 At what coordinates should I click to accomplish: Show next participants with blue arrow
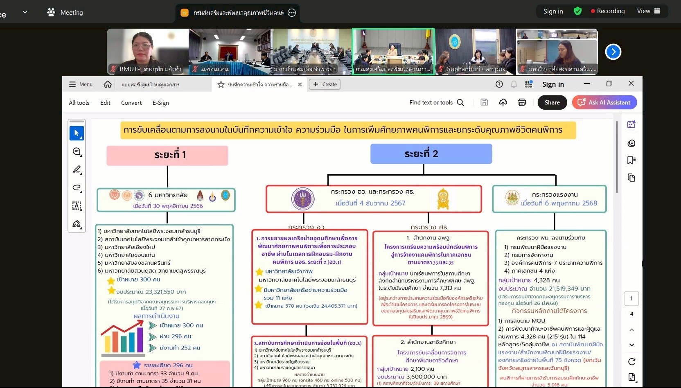click(613, 52)
